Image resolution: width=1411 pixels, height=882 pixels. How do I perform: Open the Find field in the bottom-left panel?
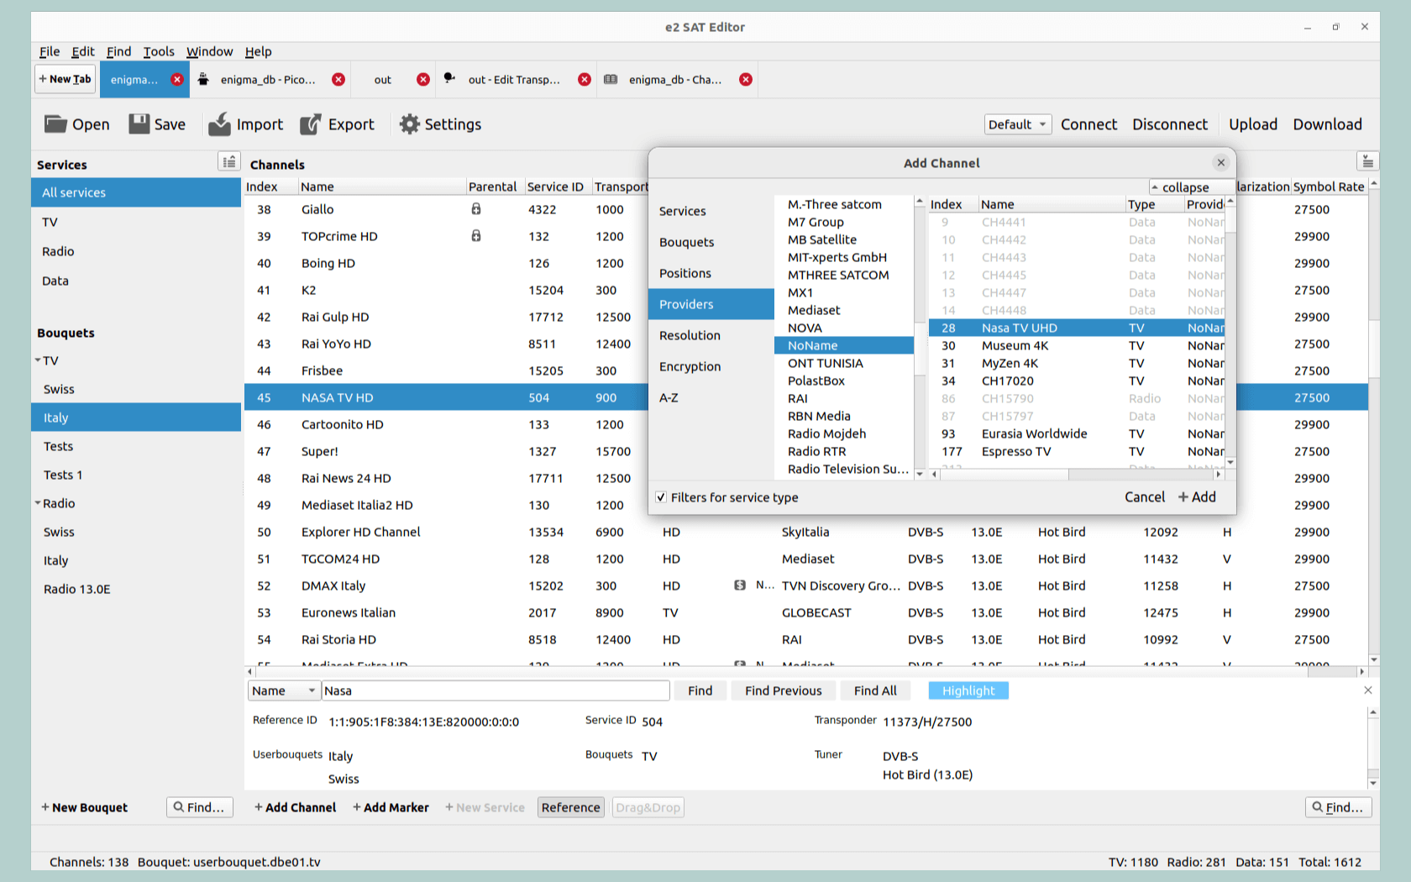199,807
